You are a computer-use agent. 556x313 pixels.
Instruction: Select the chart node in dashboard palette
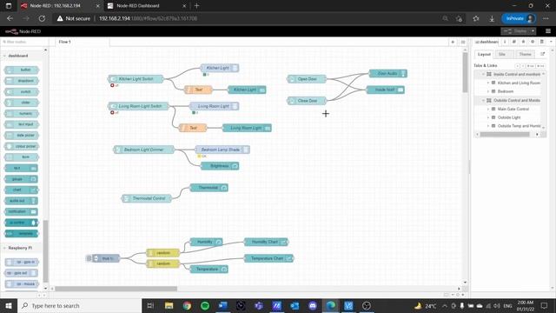click(x=22, y=190)
